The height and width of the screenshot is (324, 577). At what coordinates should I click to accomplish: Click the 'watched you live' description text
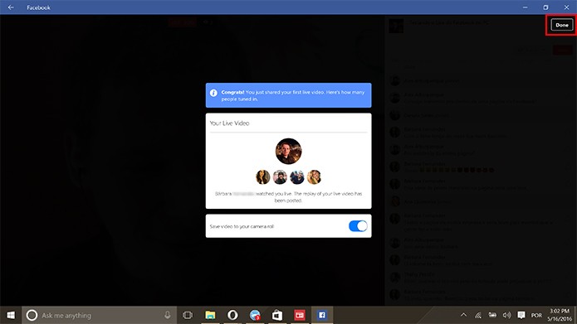289,197
